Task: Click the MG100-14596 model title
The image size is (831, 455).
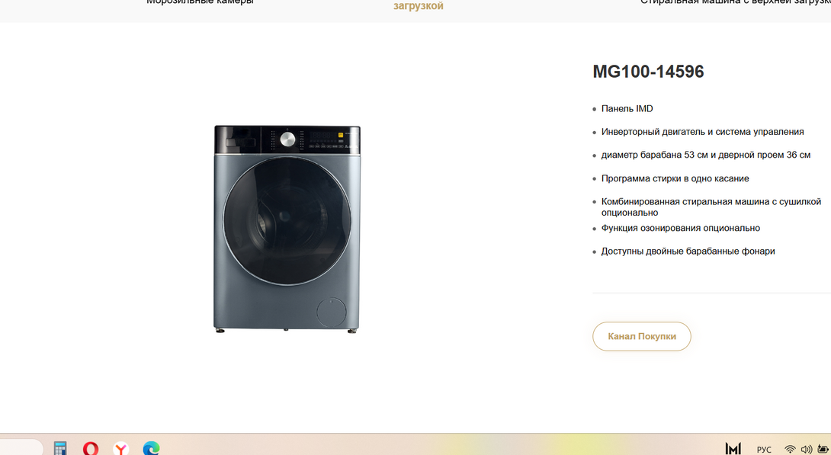Action: (648, 72)
